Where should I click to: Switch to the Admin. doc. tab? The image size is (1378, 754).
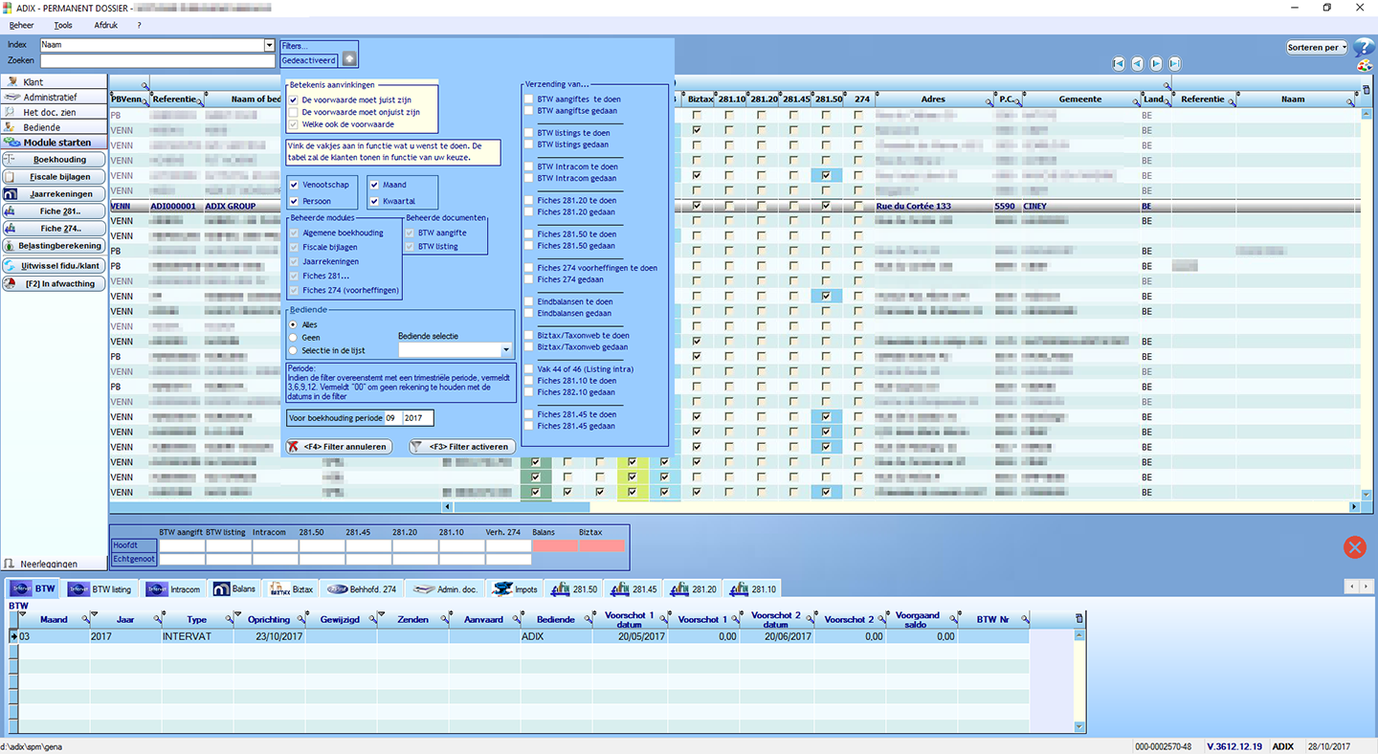click(x=445, y=589)
